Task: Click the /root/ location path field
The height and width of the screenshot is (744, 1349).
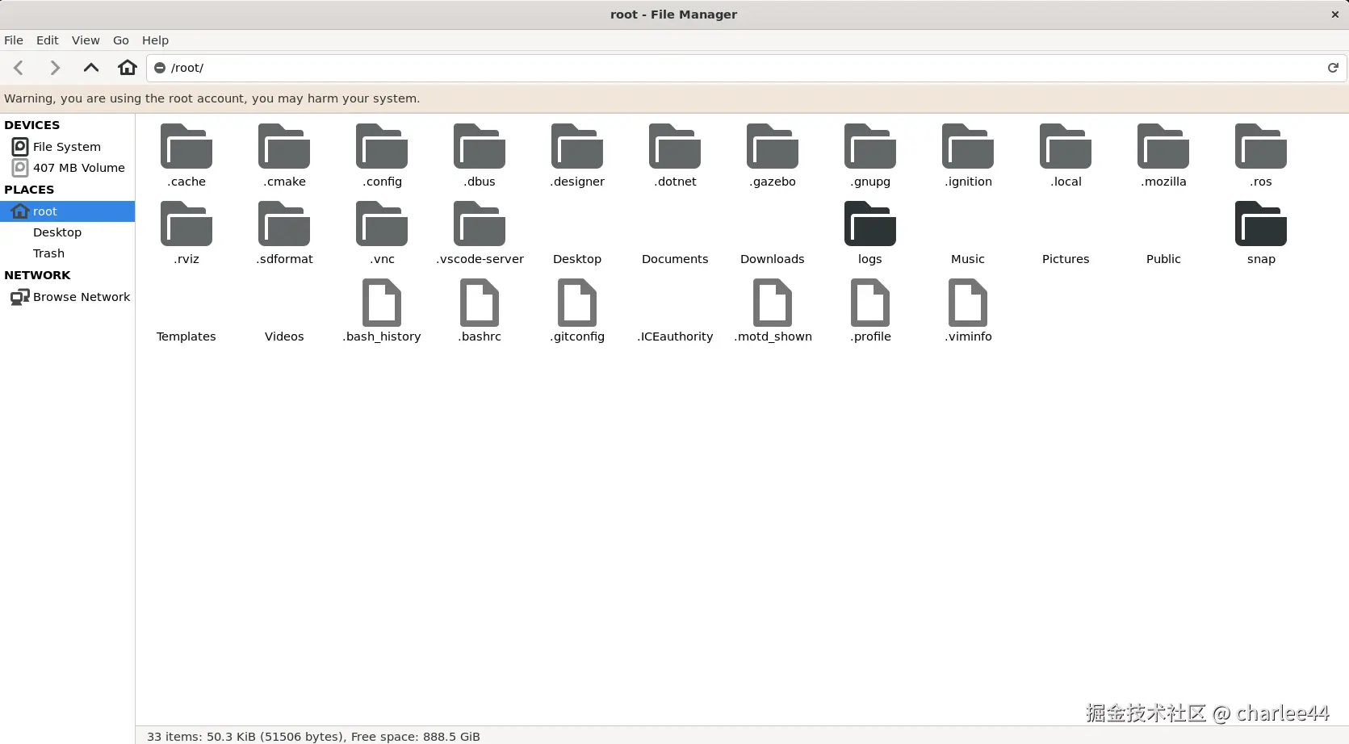Action: [x=747, y=68]
